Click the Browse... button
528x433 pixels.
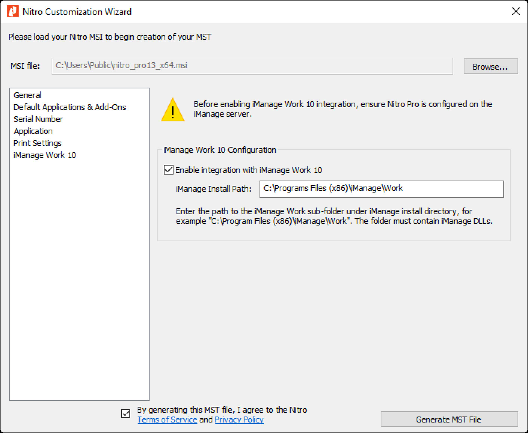coord(490,66)
